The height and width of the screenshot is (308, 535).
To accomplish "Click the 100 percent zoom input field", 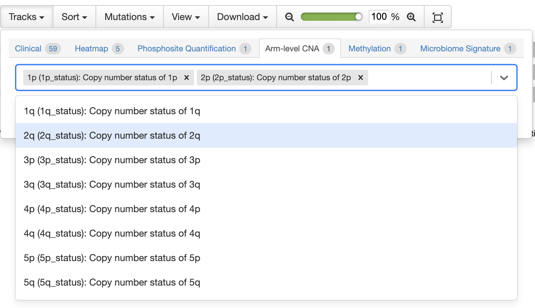I will [380, 17].
